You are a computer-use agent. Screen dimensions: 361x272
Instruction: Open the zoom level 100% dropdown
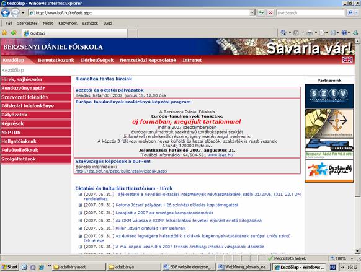[352, 258]
